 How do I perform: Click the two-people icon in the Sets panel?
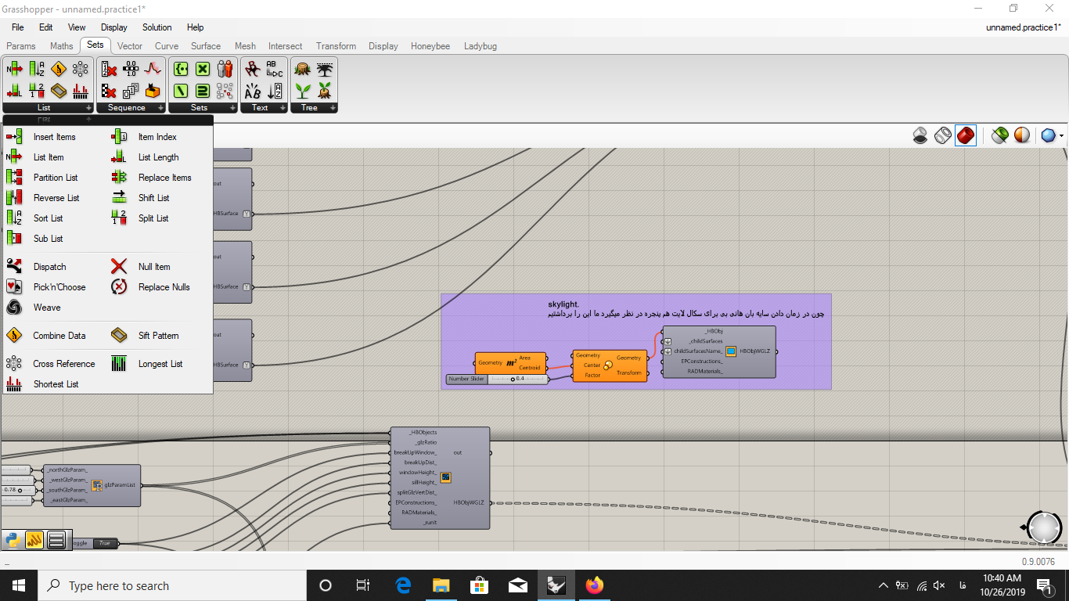tap(225, 69)
